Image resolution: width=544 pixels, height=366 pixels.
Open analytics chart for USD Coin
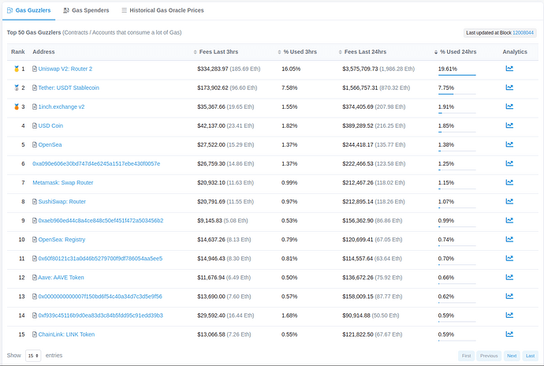point(509,125)
